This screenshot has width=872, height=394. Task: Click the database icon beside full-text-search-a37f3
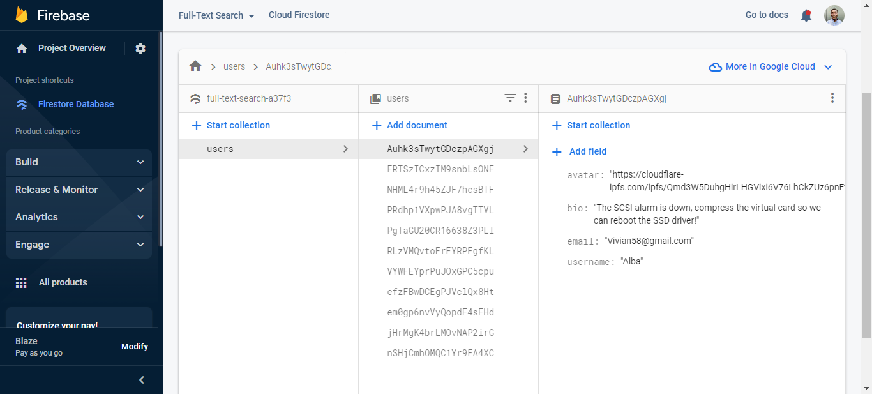tap(195, 99)
